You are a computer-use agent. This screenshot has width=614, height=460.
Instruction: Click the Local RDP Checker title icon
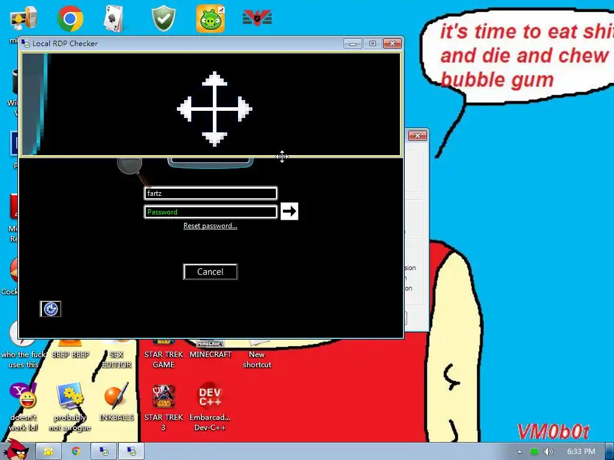pos(25,43)
